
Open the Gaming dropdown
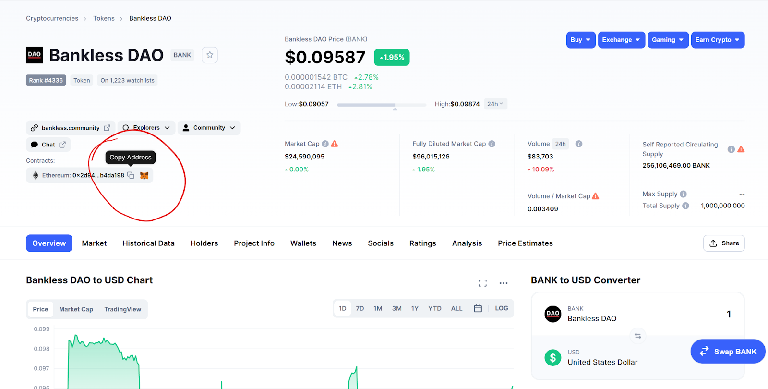pyautogui.click(x=668, y=40)
